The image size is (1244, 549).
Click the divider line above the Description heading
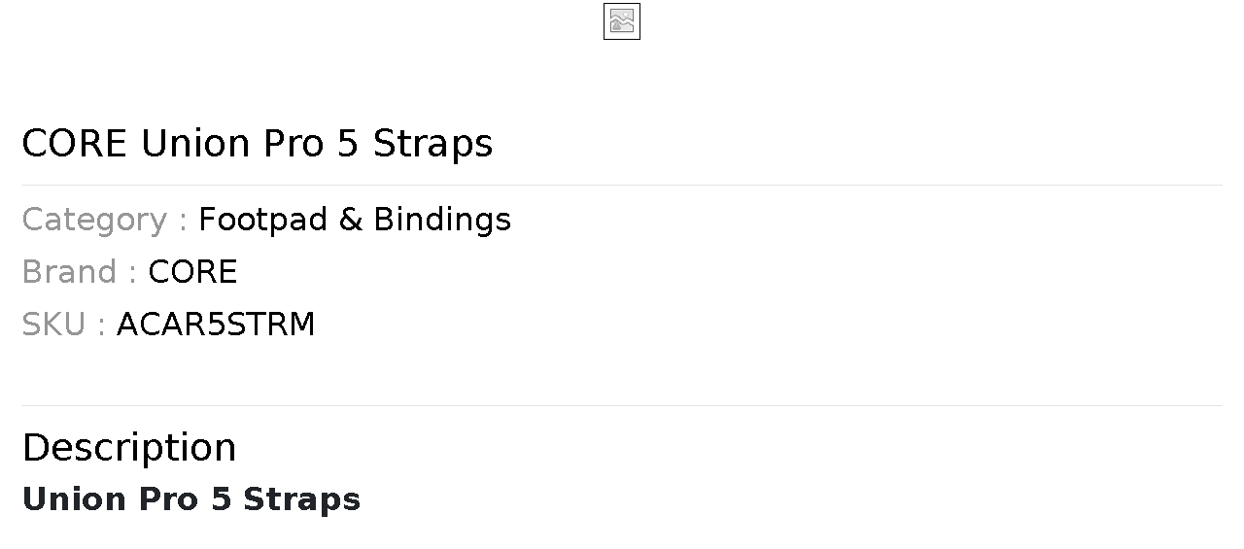click(622, 405)
